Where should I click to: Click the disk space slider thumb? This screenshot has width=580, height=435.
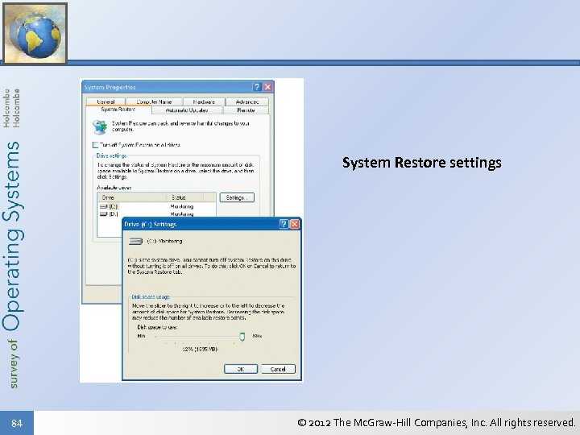242,337
